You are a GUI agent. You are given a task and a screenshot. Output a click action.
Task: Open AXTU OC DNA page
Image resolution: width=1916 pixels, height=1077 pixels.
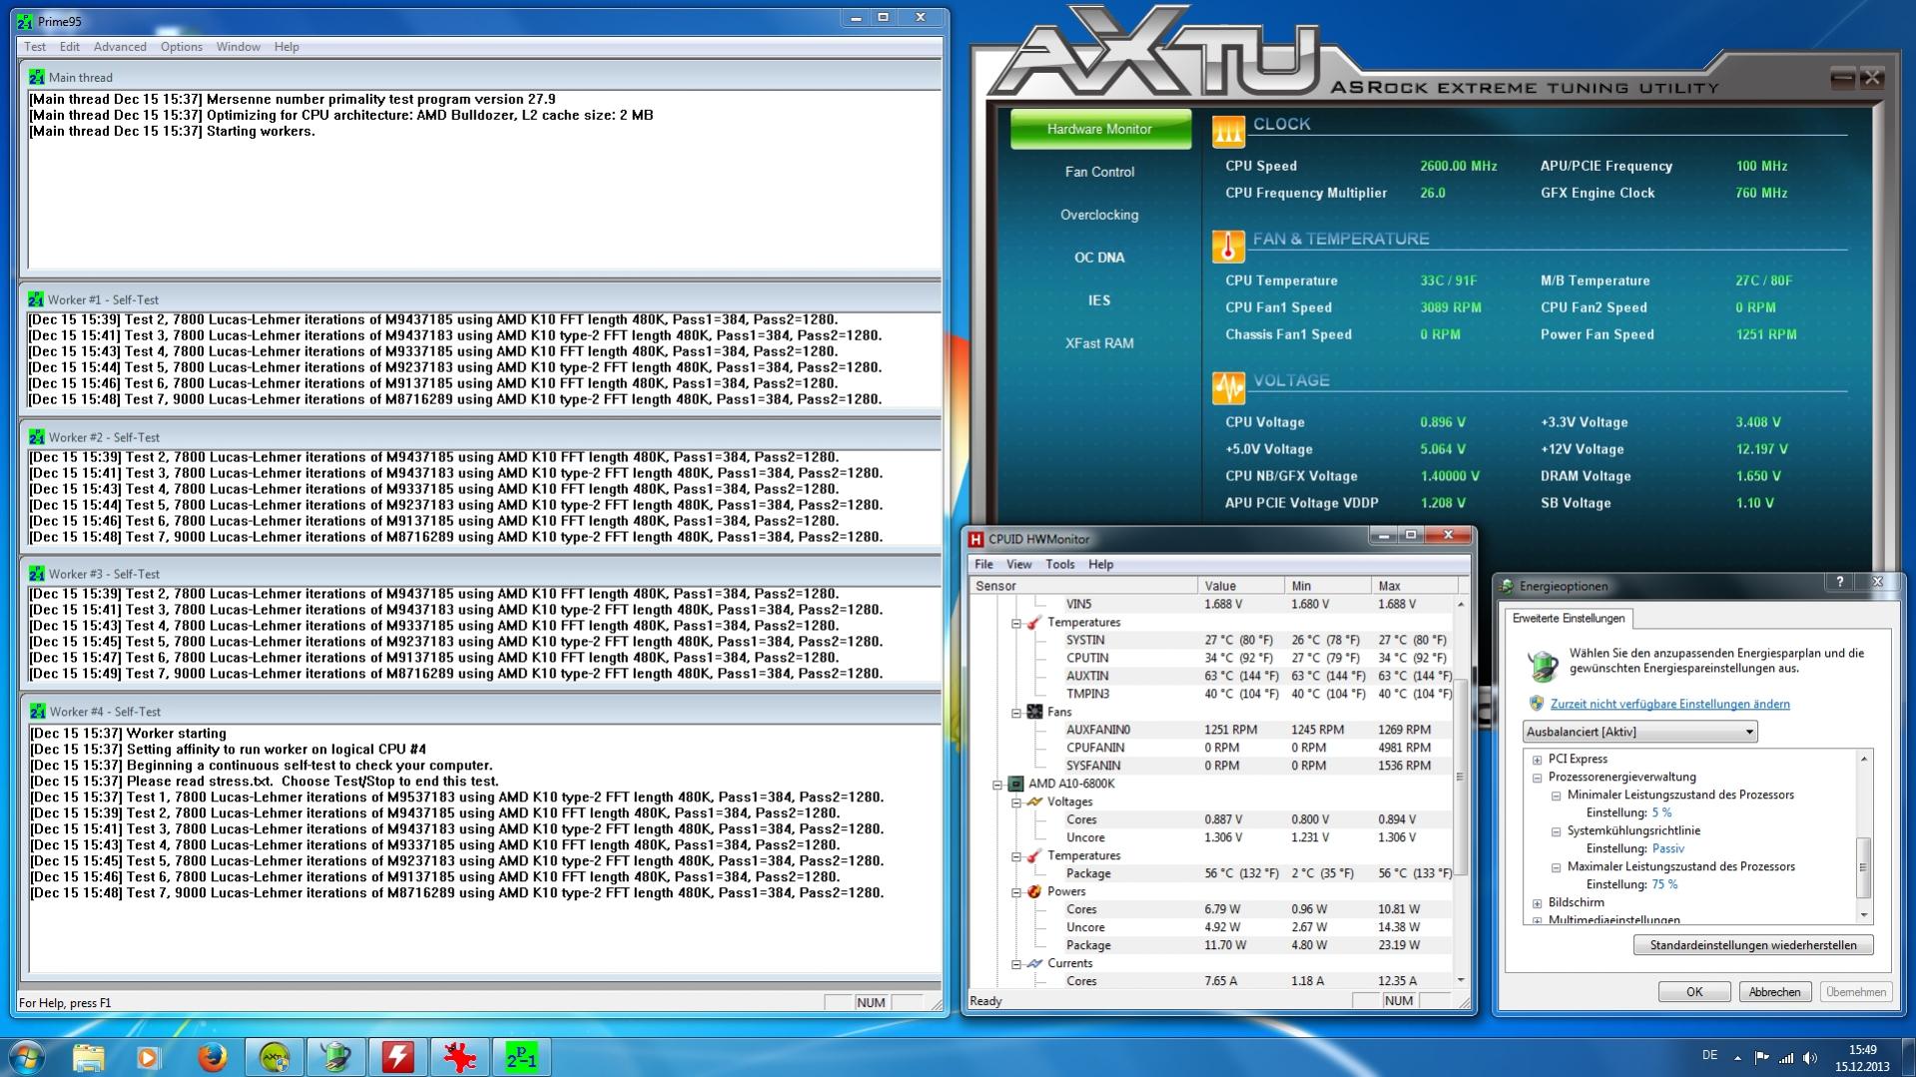pyautogui.click(x=1099, y=258)
